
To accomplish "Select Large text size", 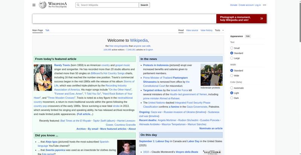I will 232,58.
